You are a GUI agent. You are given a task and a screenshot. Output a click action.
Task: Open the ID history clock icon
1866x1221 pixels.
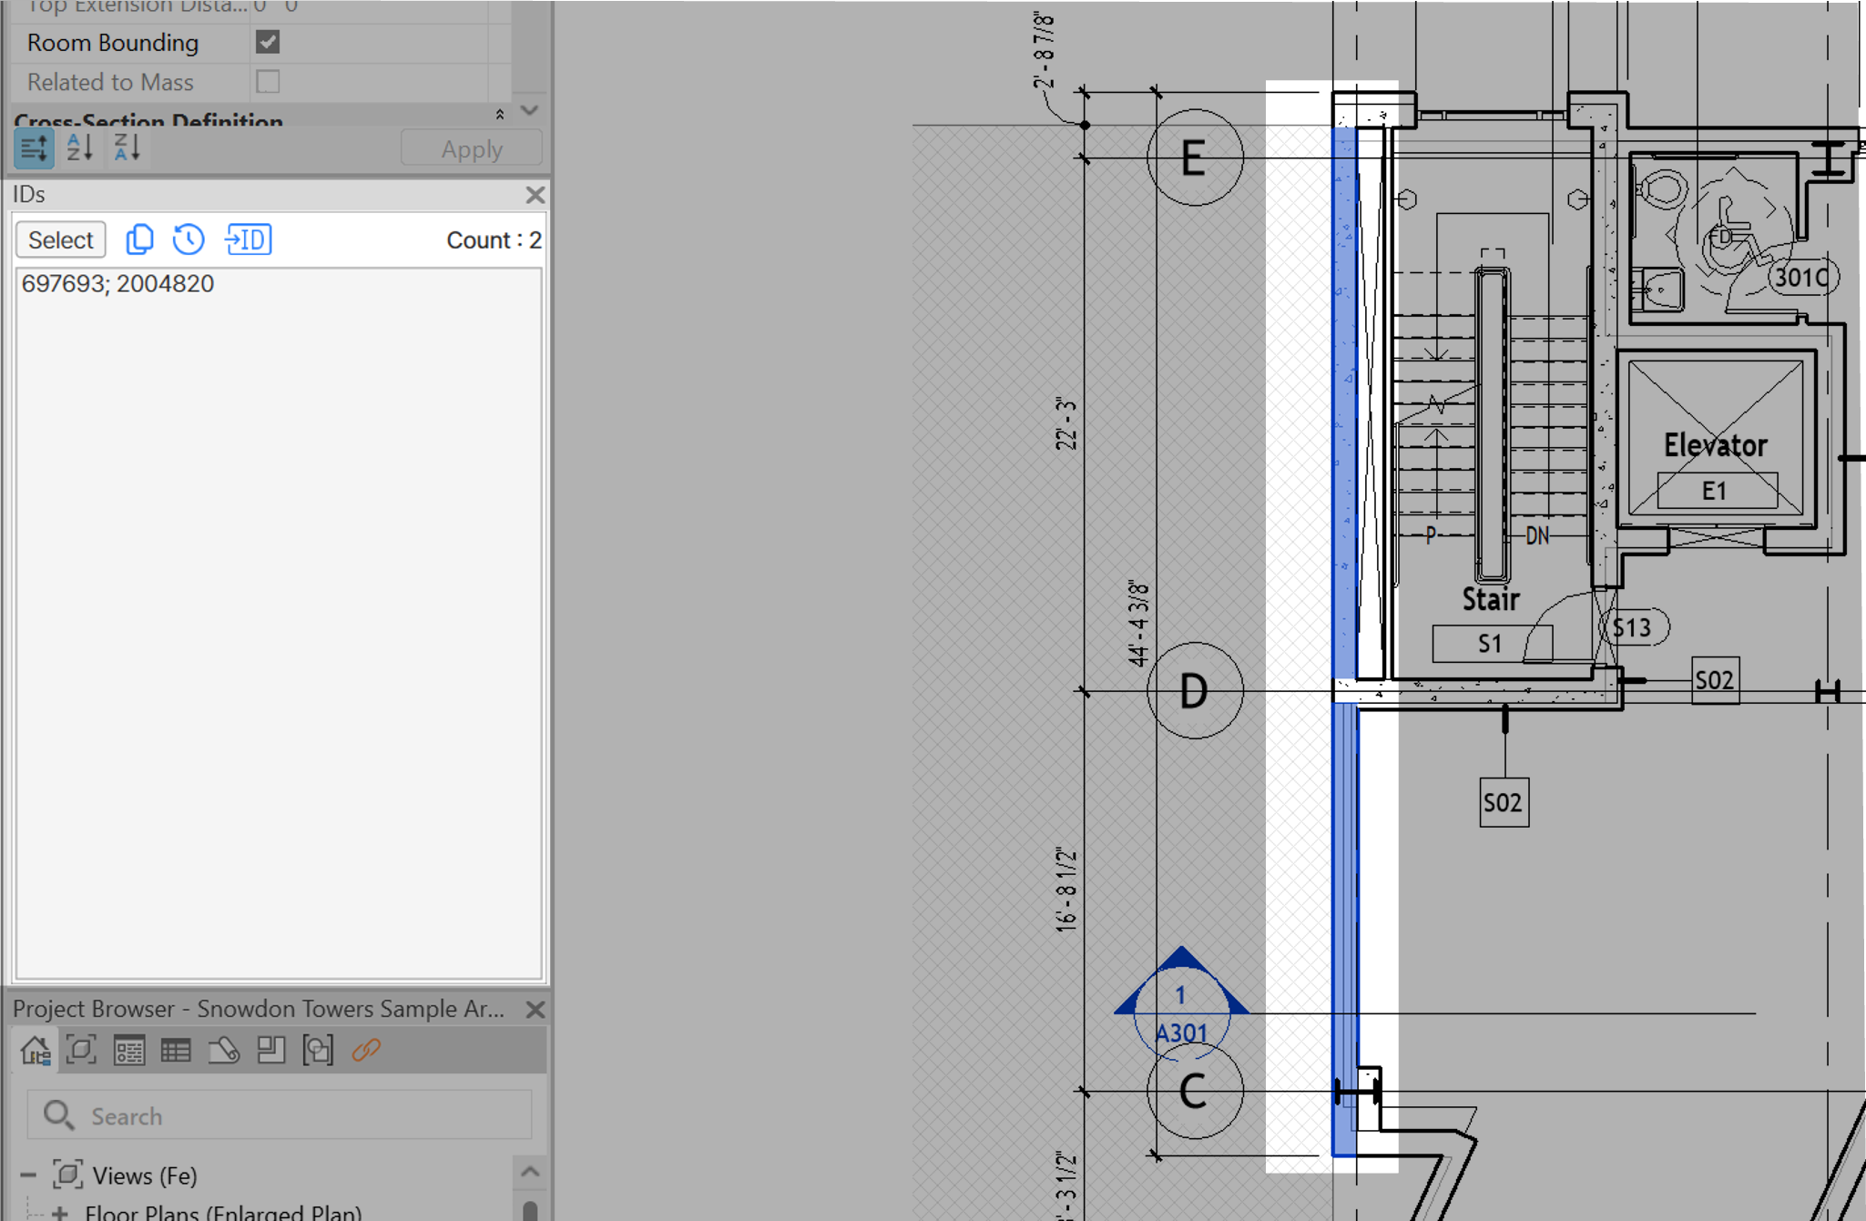[x=189, y=239]
